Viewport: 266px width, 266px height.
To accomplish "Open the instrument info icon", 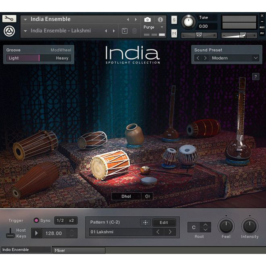I will [x=160, y=20].
